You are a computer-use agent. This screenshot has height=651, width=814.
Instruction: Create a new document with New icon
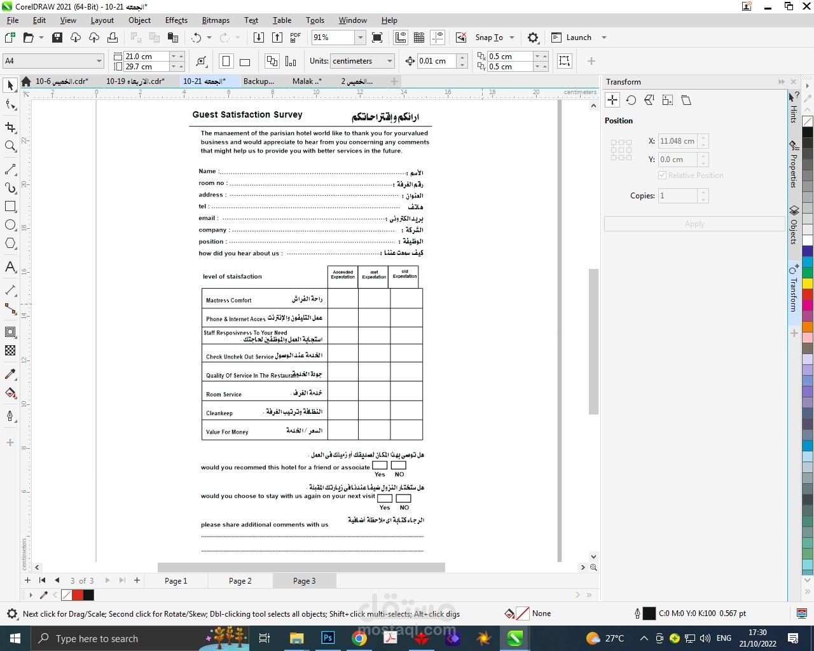[10, 38]
